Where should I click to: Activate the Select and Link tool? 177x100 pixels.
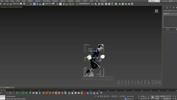coord(4,4)
